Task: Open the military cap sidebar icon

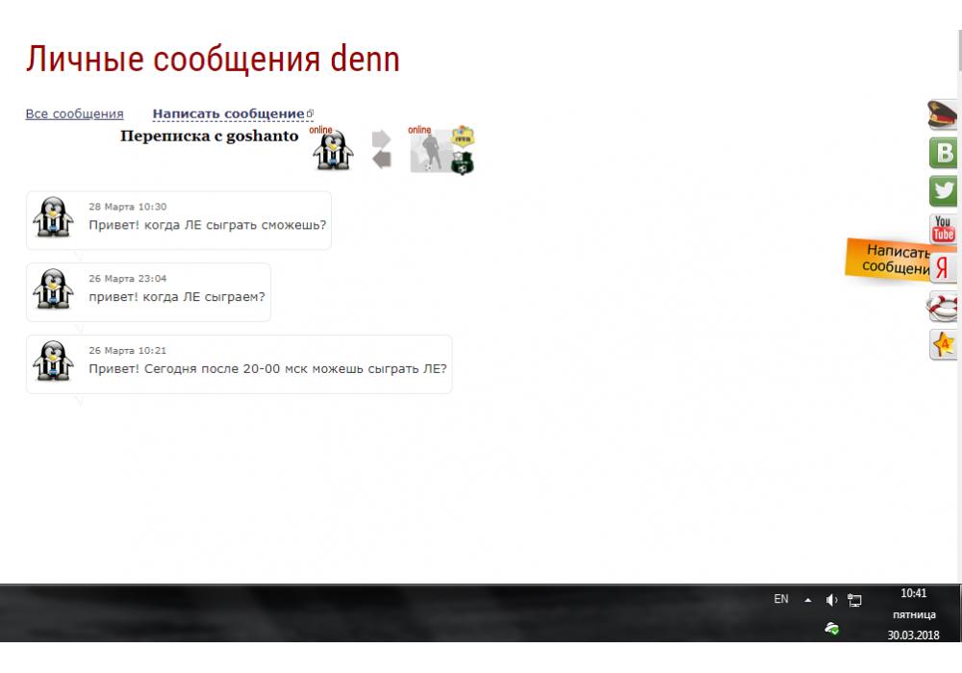Action: (x=943, y=114)
